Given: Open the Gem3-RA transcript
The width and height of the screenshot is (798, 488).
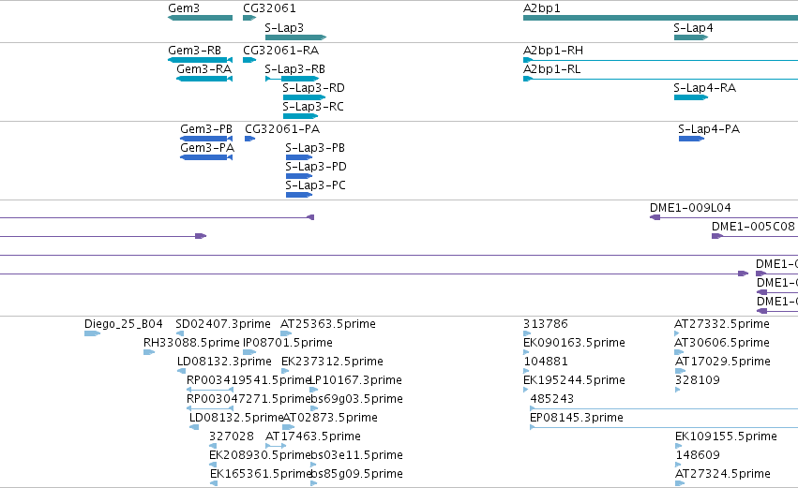Looking at the screenshot, I should coord(204,69).
